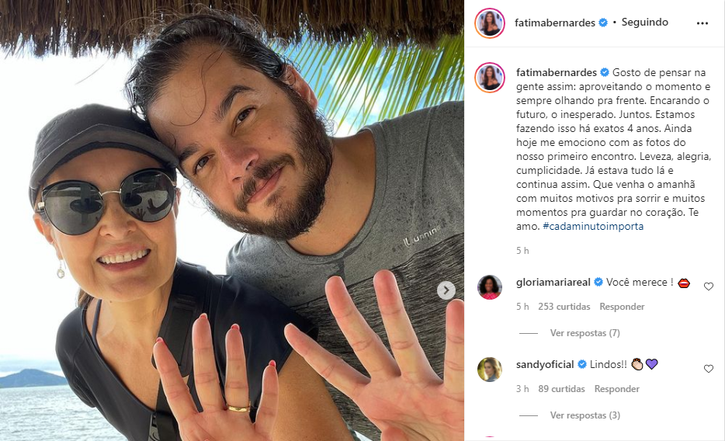The image size is (725, 441).
Task: Like gloriamariareal's comment with heart icon
Action: (709, 286)
